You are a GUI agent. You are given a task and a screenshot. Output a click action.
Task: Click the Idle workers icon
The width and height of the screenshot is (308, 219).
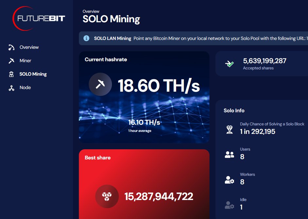coord(229,205)
